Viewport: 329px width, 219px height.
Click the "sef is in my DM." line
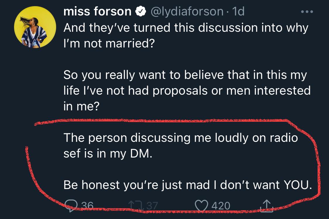(108, 153)
